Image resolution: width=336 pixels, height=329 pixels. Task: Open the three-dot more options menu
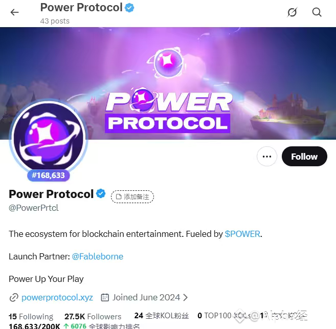pos(267,156)
